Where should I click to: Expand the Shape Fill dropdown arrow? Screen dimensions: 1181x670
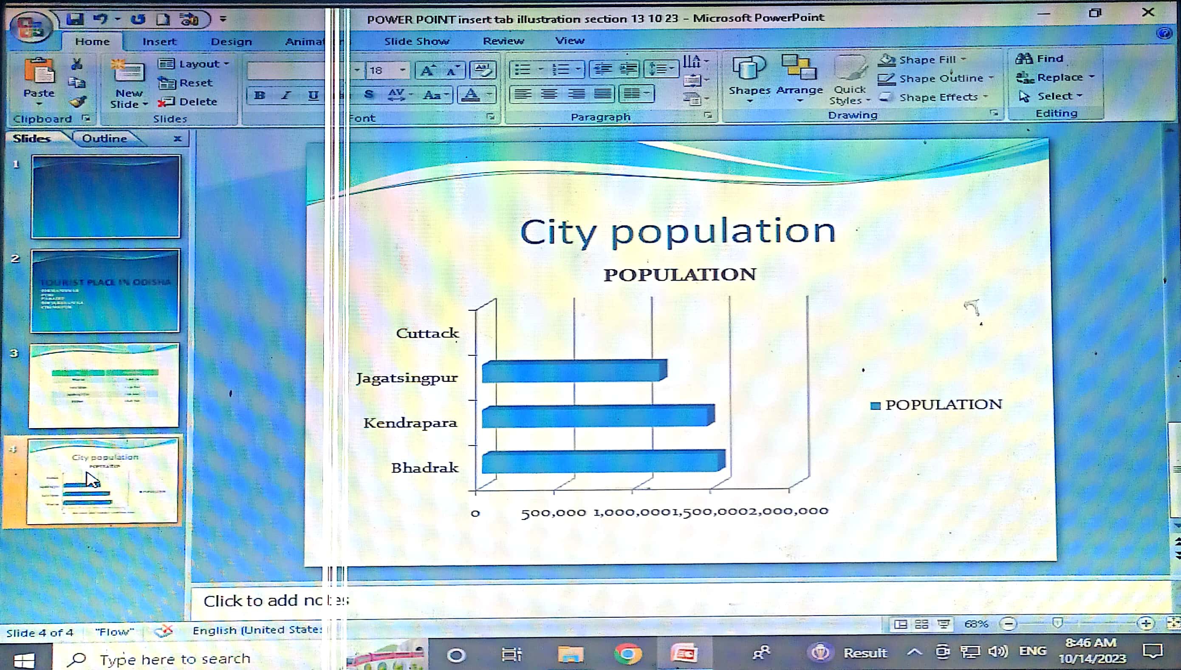click(963, 60)
